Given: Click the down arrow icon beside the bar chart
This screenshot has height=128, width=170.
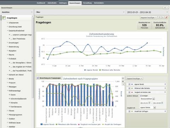Looking at the screenshot, I should pos(123,84).
